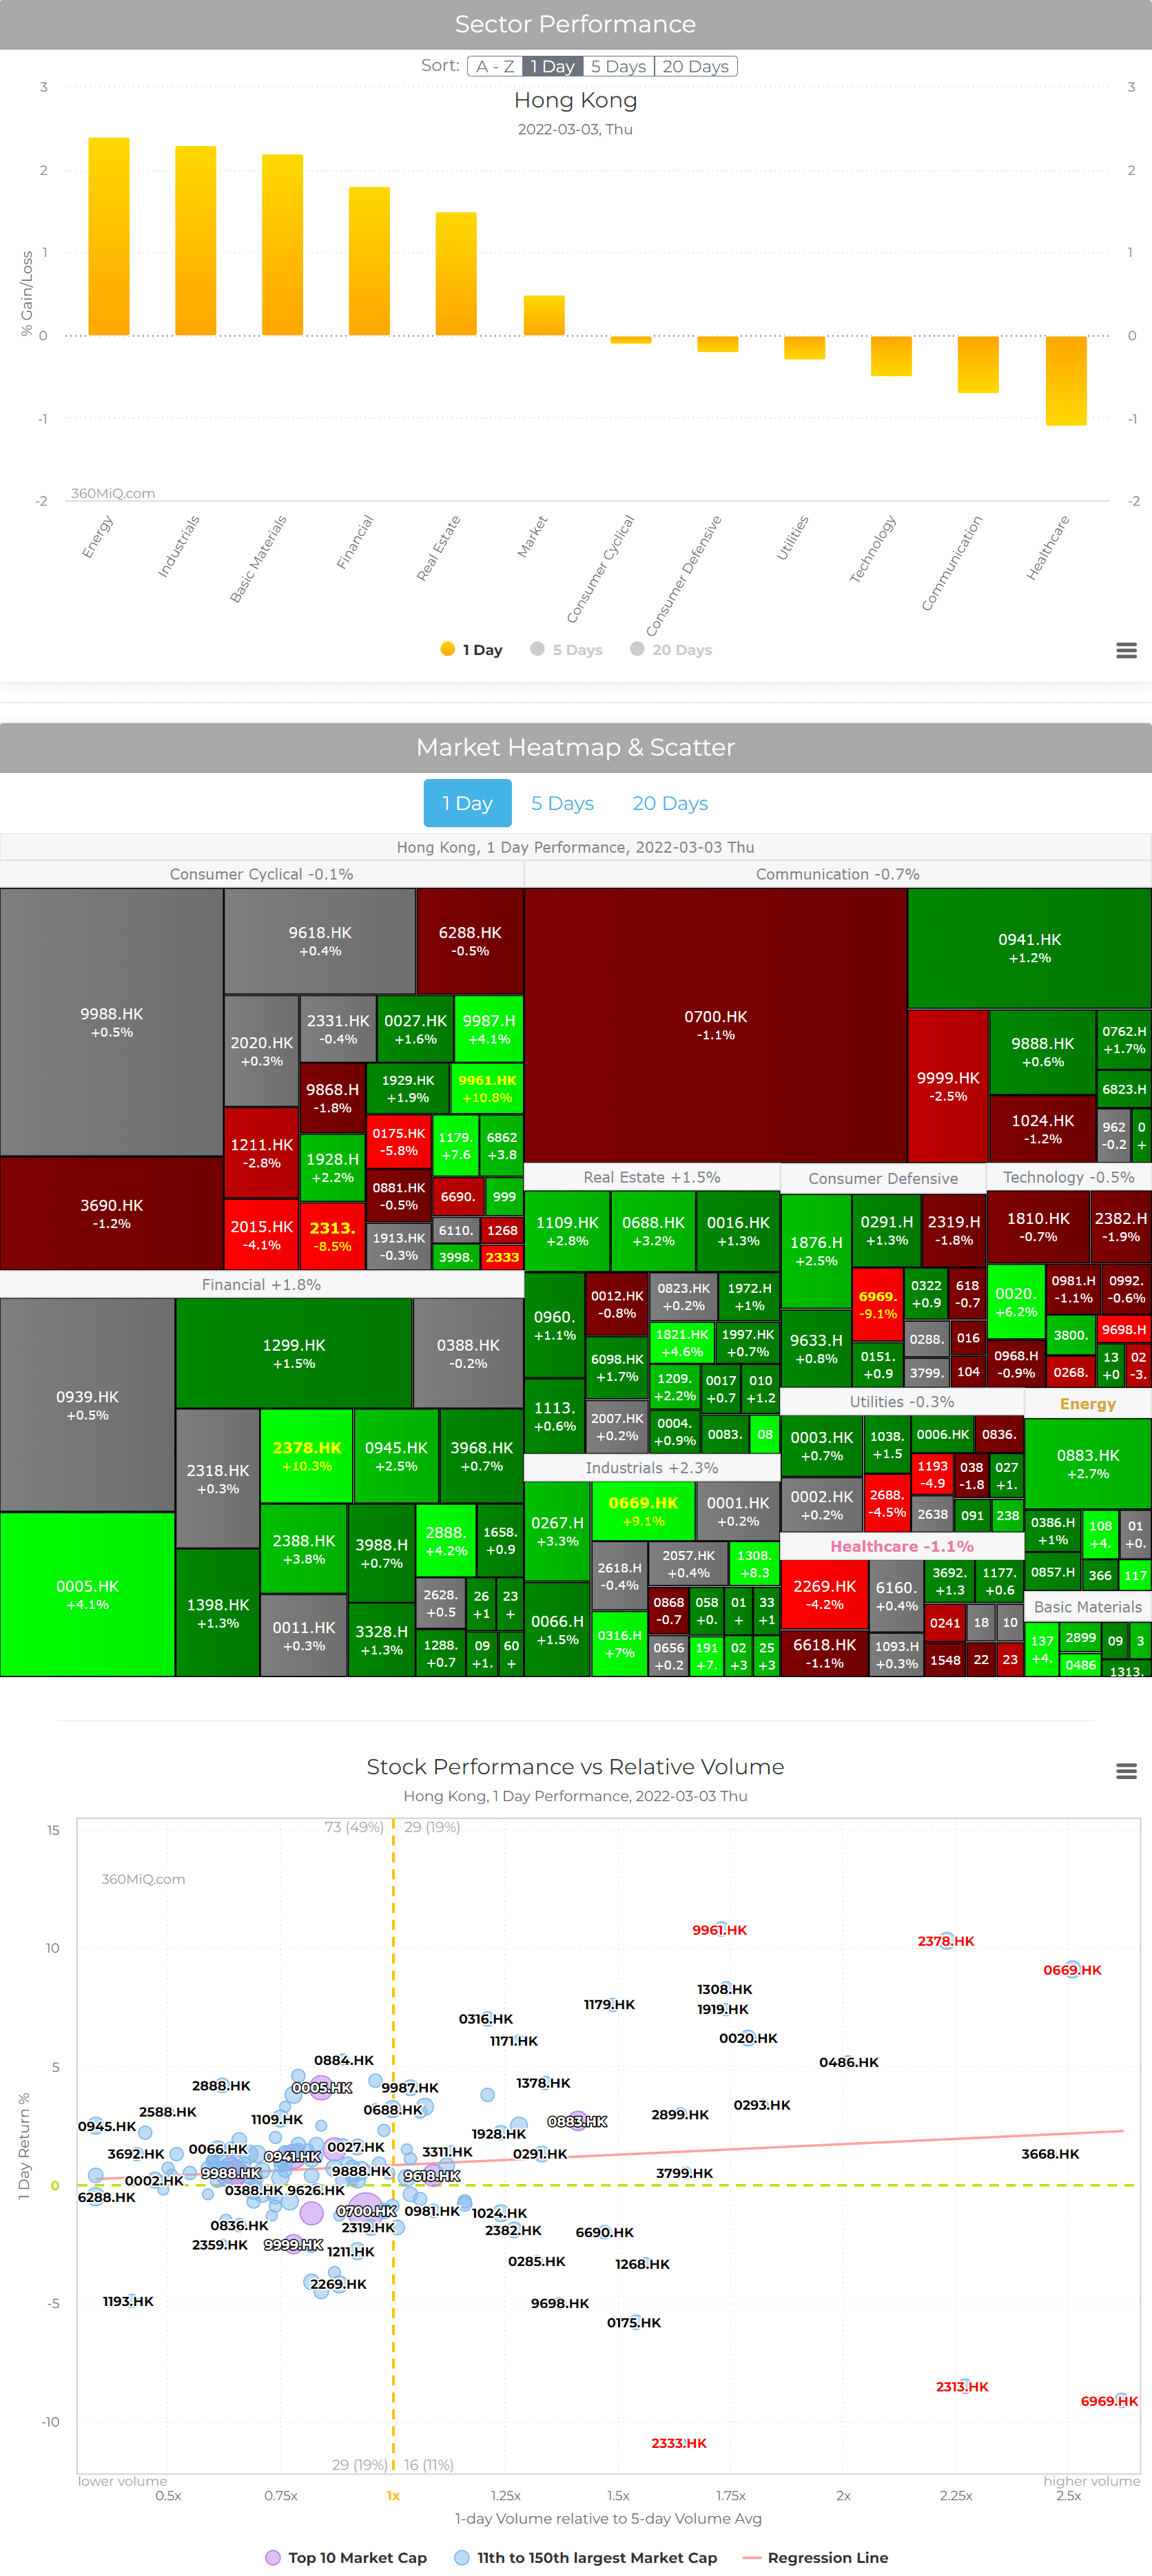Select the 0941.HK heatmap tile

(x=1029, y=948)
